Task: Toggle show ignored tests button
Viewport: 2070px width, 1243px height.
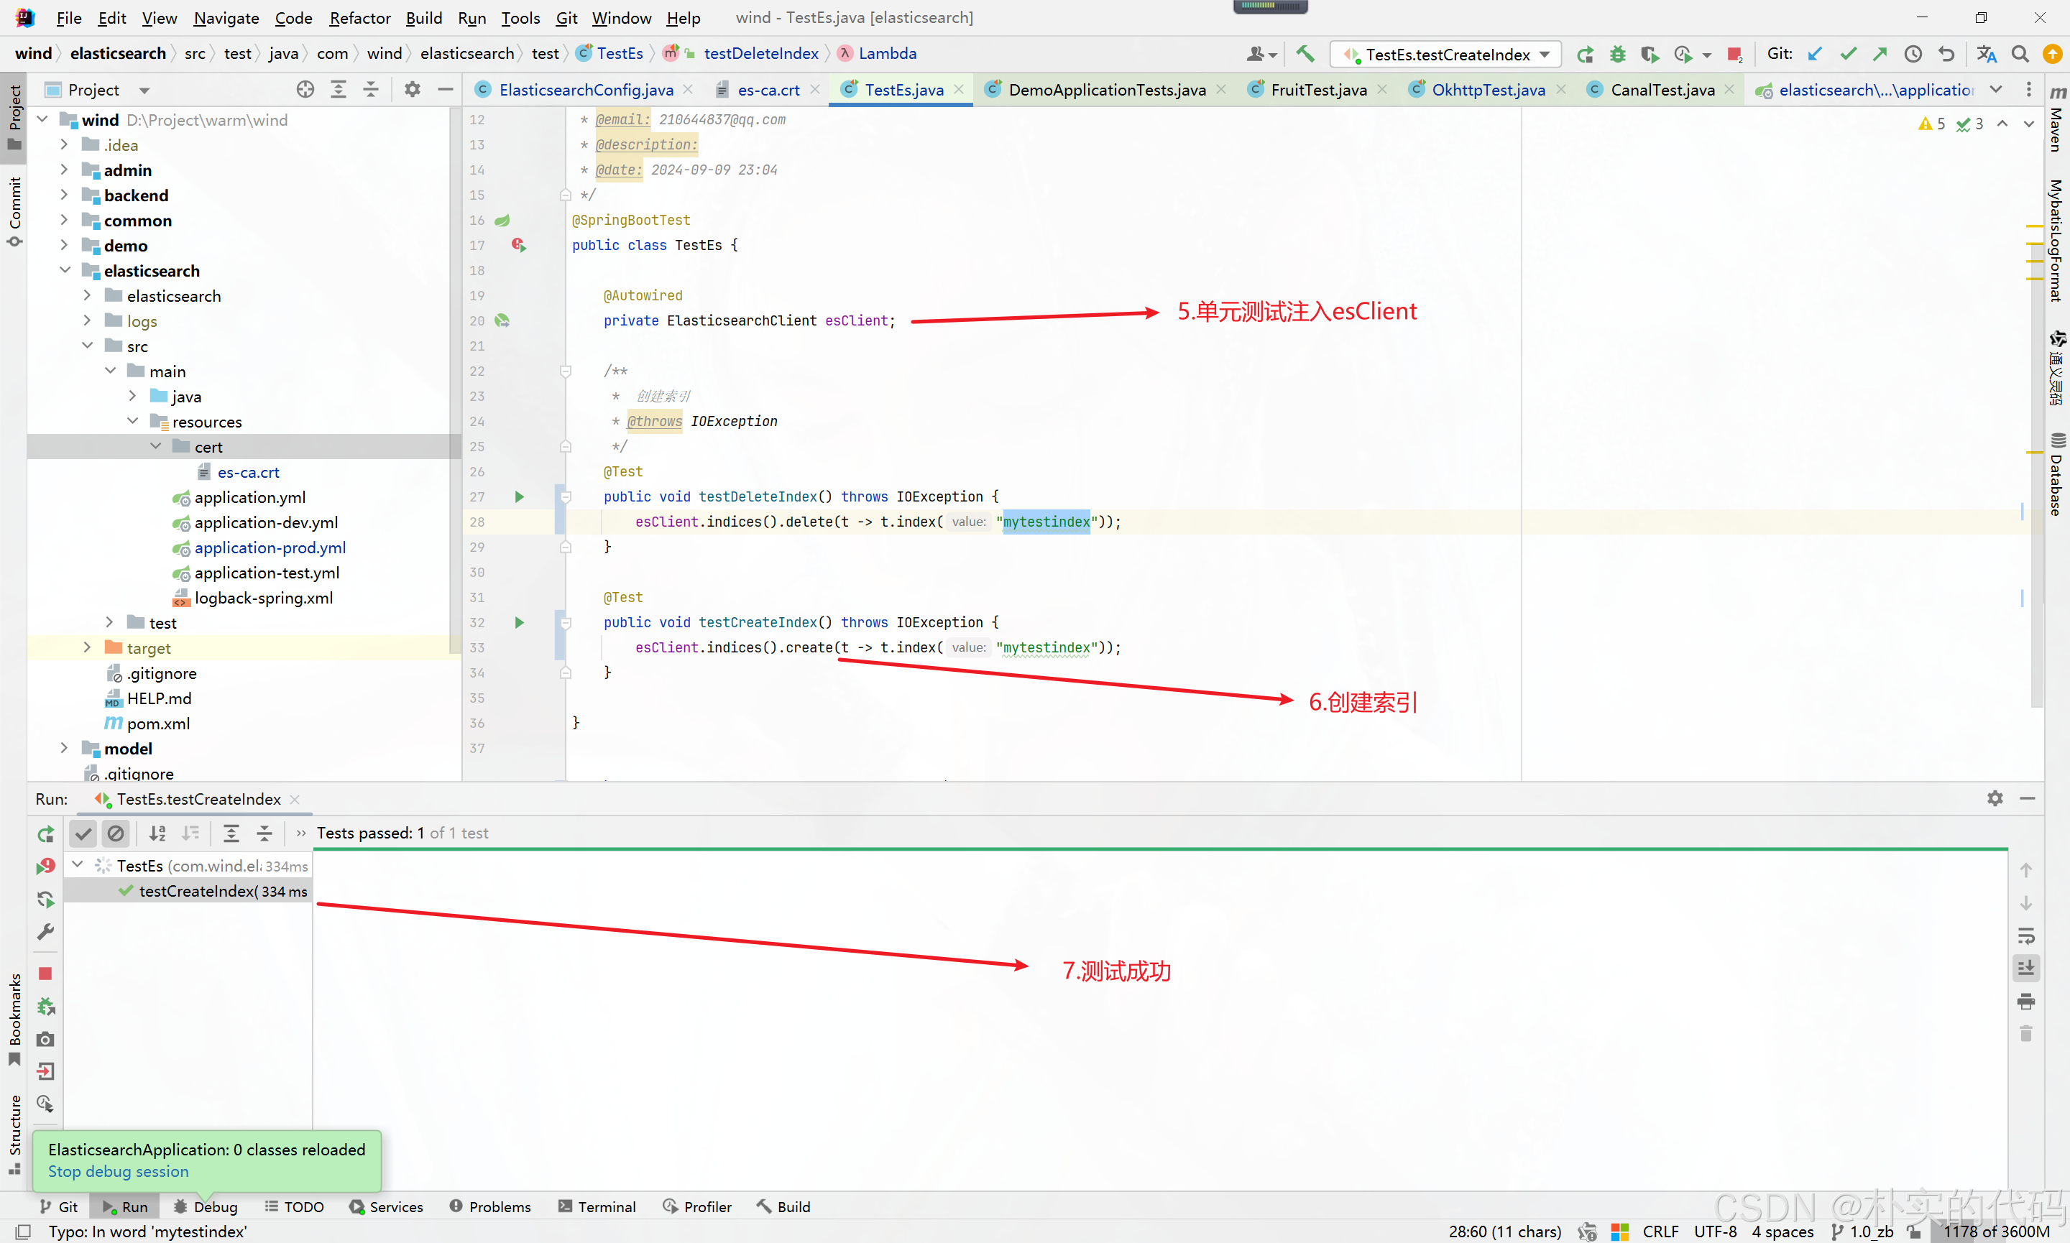Action: pos(116,833)
